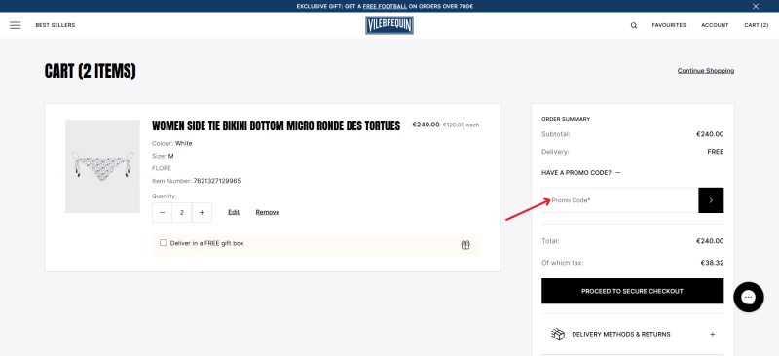This screenshot has width=779, height=356.
Task: Dismiss the promotional banner
Action: 756,6
